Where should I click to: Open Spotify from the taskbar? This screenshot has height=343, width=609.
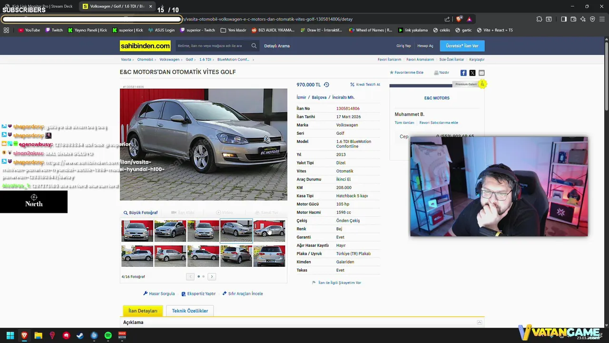tap(108, 335)
